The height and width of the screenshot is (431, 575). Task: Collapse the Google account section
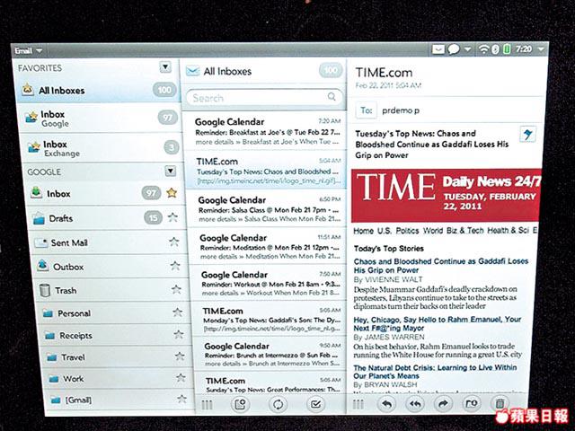point(170,171)
